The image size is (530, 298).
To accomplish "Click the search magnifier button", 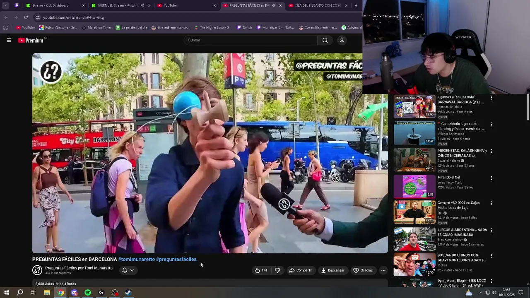I will coord(325,40).
